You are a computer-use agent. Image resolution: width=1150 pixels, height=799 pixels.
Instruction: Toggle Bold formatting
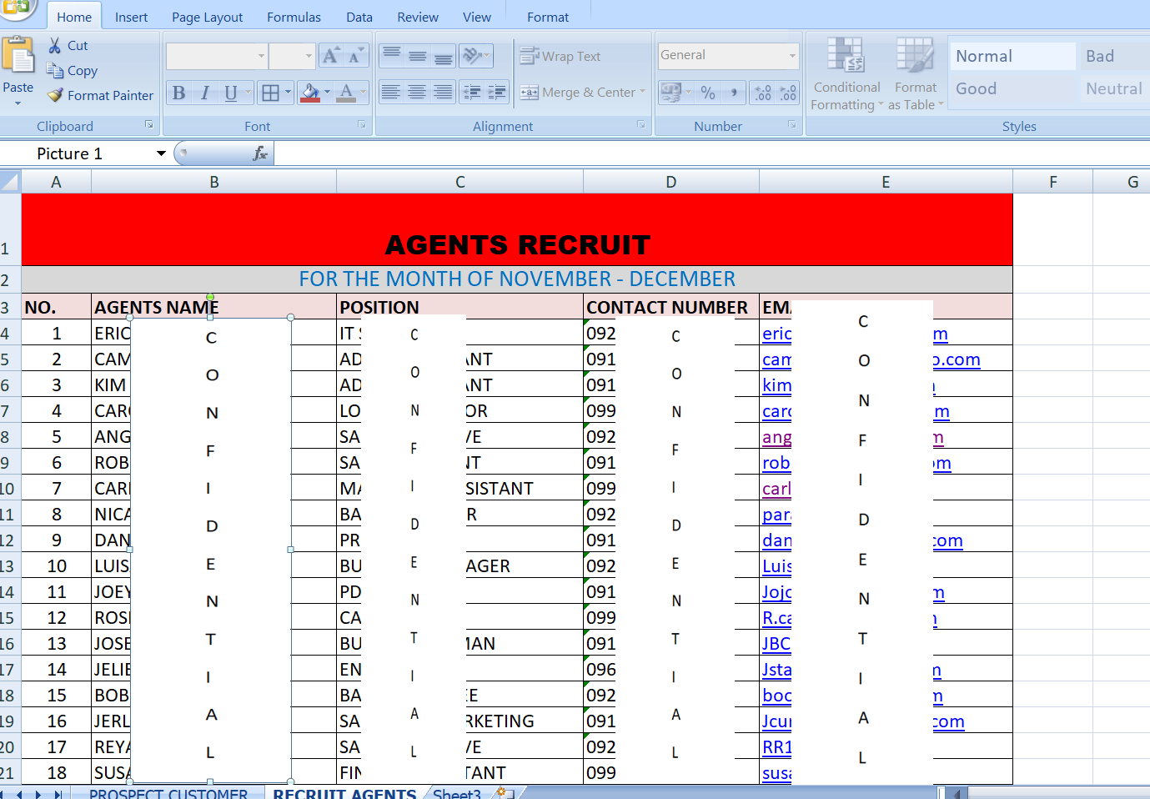click(178, 93)
